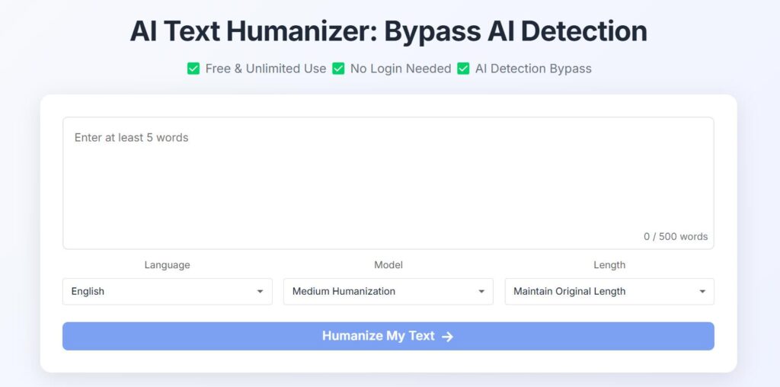Click green checkmark beside Free & Unlimited Use
This screenshot has width=780, height=387.
pyautogui.click(x=193, y=69)
